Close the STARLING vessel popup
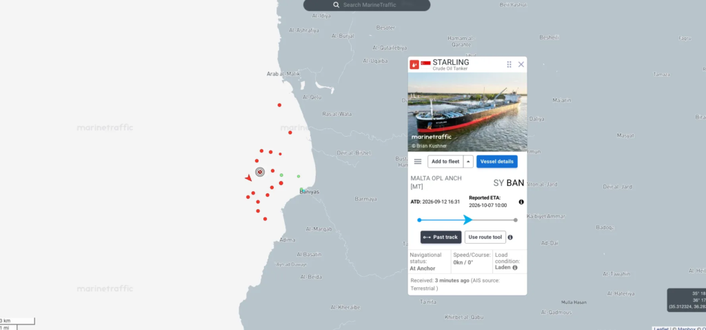706x330 pixels. tap(521, 64)
